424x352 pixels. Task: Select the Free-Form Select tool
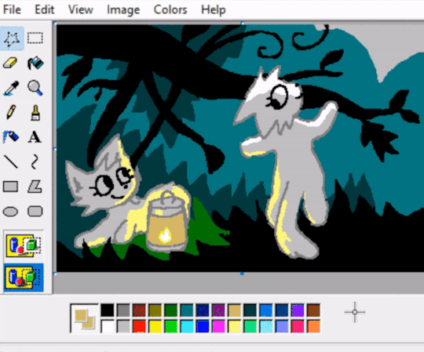[x=12, y=38]
